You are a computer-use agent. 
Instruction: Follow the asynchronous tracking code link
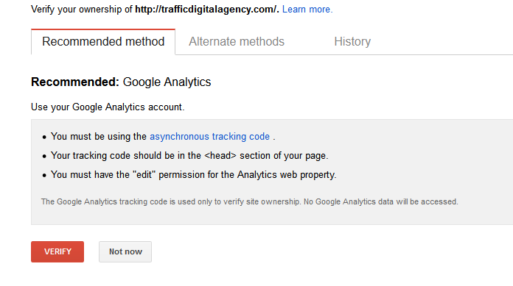click(x=210, y=136)
